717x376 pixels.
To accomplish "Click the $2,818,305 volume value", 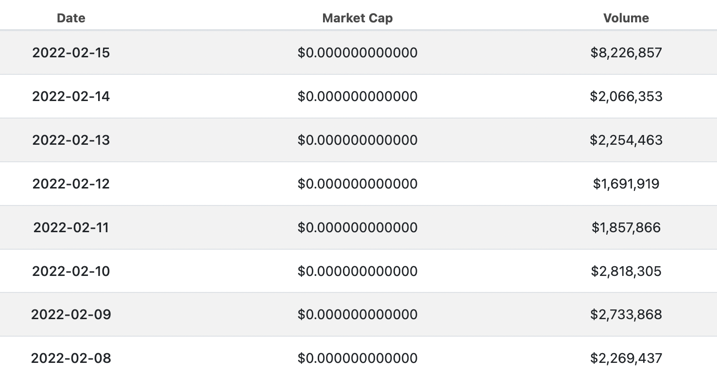I will 626,271.
